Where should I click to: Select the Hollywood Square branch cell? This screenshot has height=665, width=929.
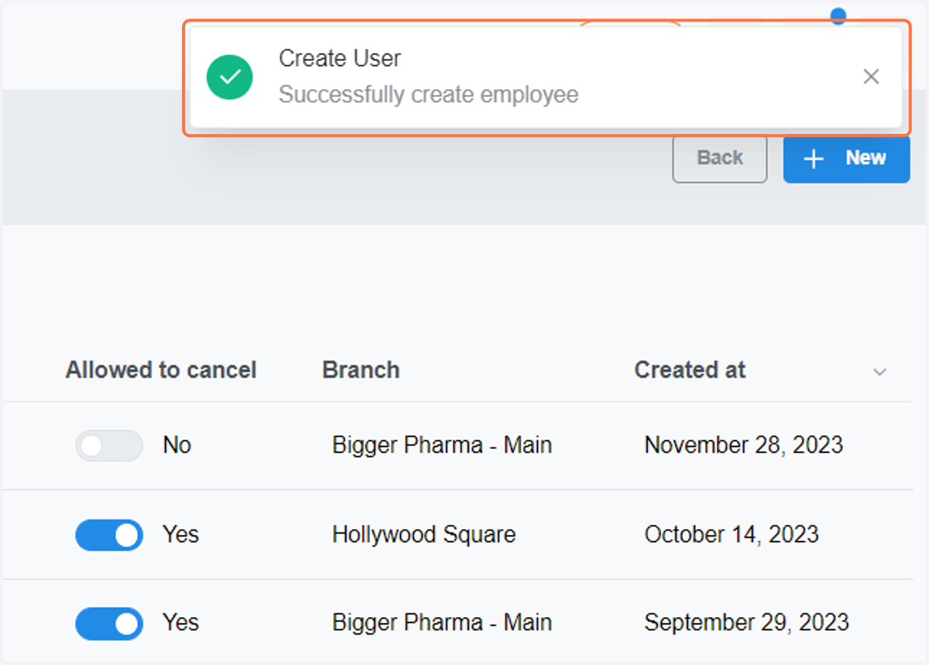424,534
